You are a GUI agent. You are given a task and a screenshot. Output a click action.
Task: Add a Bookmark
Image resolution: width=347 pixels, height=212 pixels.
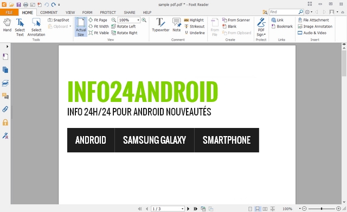tap(282, 27)
